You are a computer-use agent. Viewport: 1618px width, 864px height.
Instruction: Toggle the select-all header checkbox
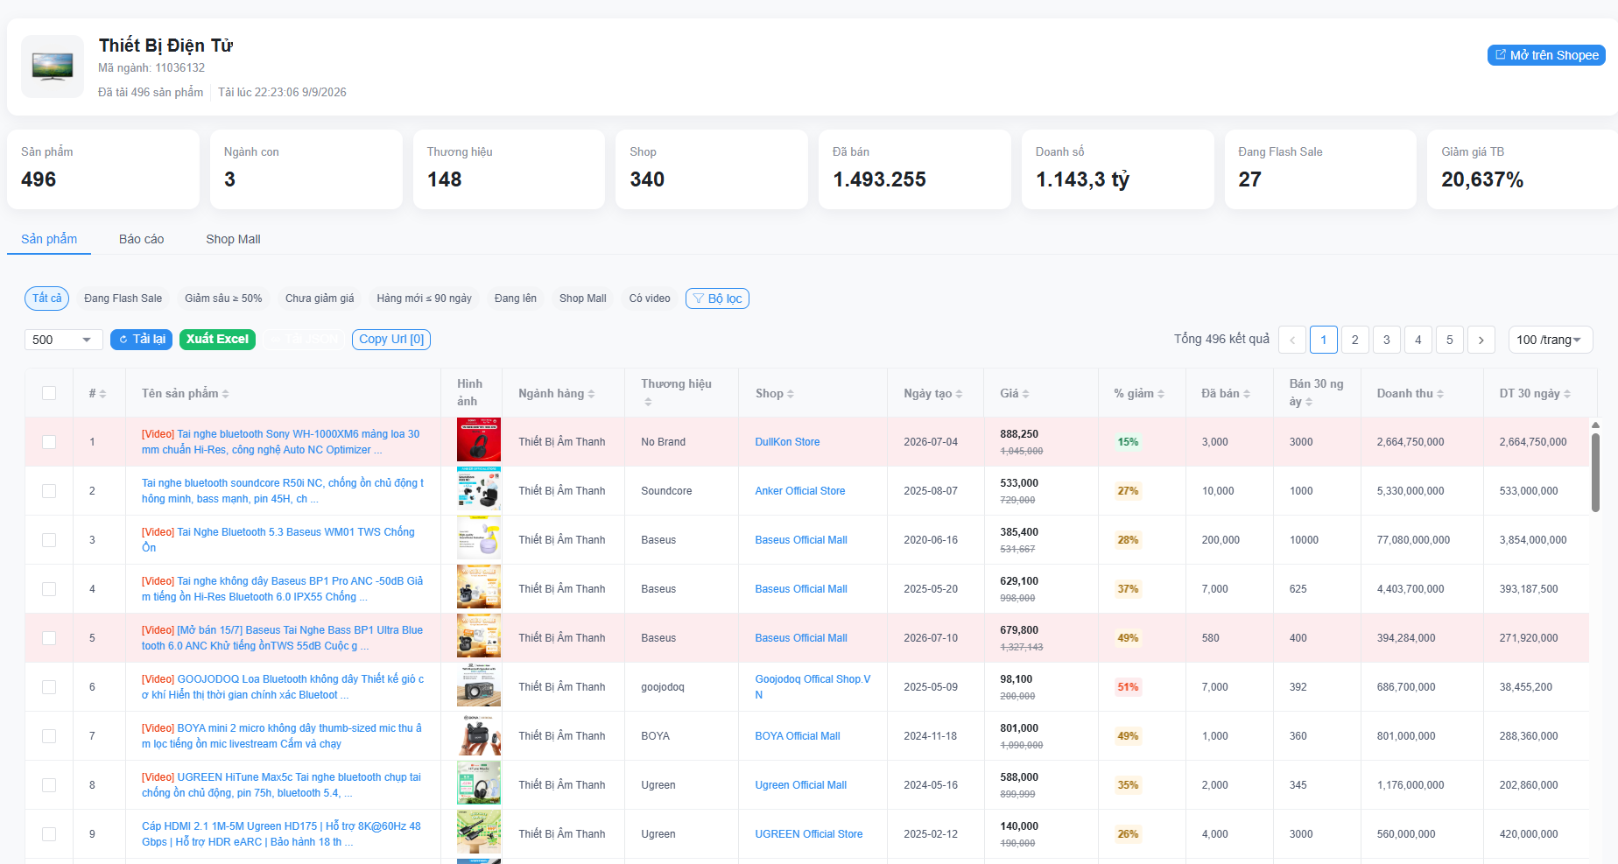[x=49, y=393]
